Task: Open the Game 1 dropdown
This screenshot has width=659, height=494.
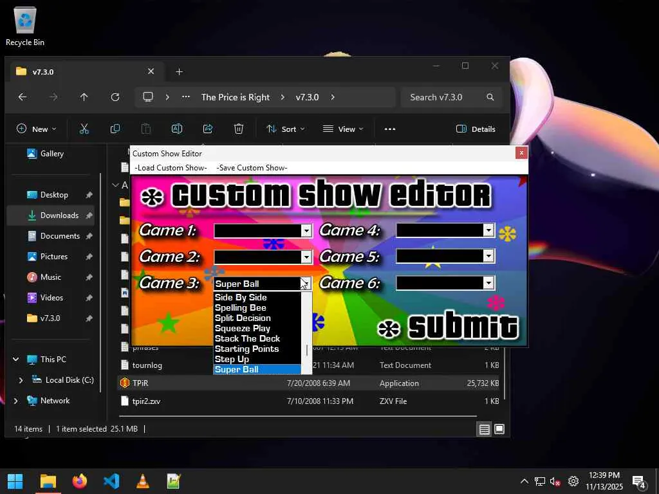Action: (x=306, y=231)
